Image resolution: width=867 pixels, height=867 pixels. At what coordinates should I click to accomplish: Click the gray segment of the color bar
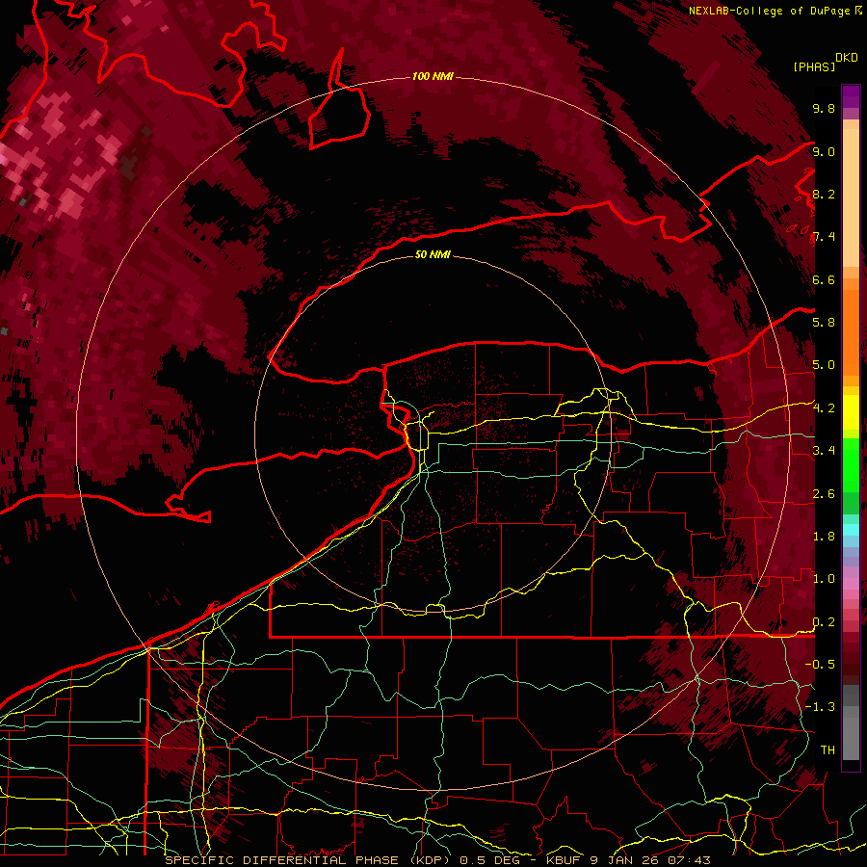[851, 722]
